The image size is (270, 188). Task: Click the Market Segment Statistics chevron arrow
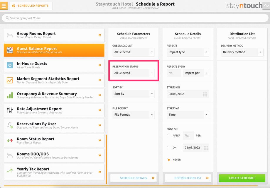[x=100, y=80]
